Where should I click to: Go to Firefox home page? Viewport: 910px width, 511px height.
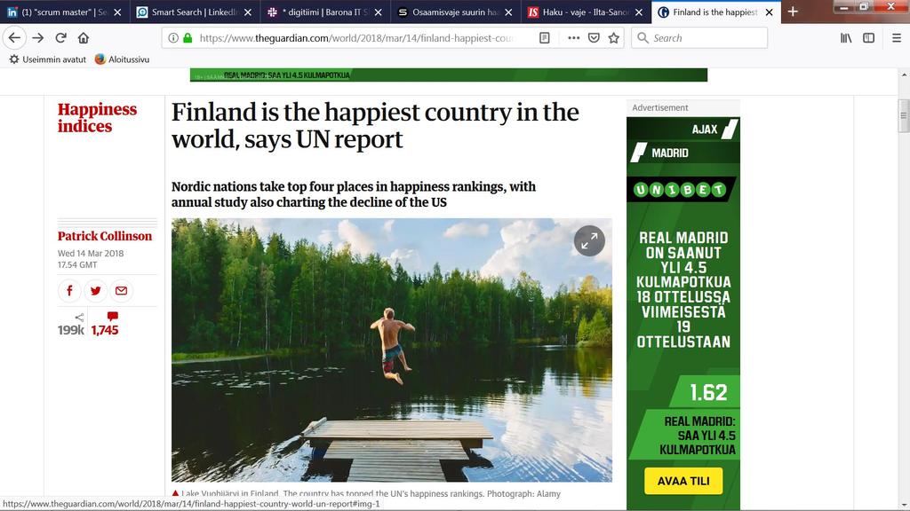tap(84, 37)
